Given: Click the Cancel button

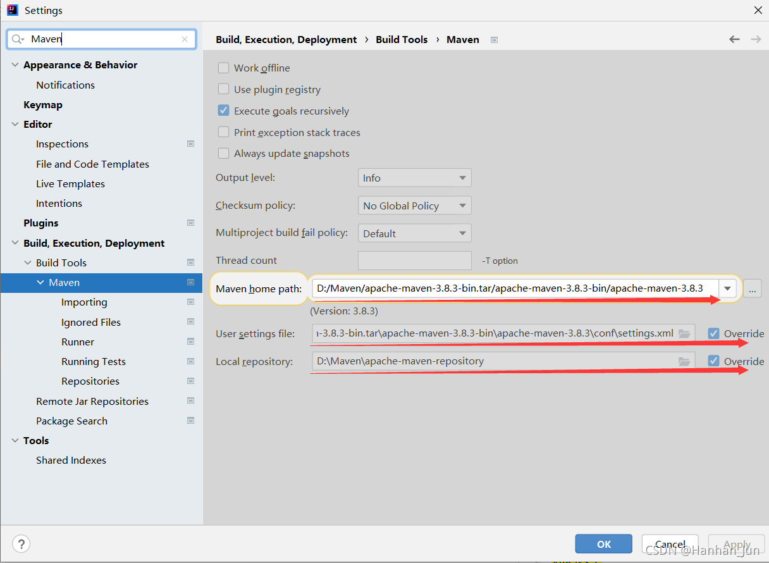Looking at the screenshot, I should click(670, 544).
